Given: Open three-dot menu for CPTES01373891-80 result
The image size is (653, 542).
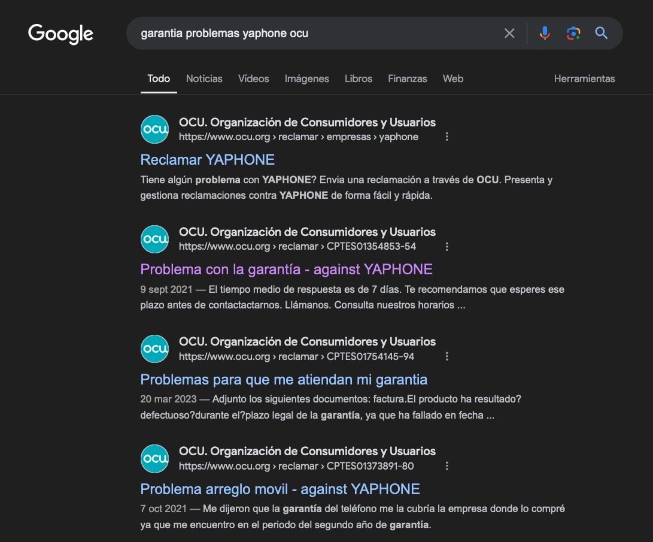Looking at the screenshot, I should [x=447, y=466].
